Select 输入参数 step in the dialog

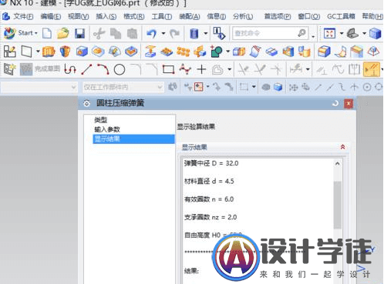(107, 129)
